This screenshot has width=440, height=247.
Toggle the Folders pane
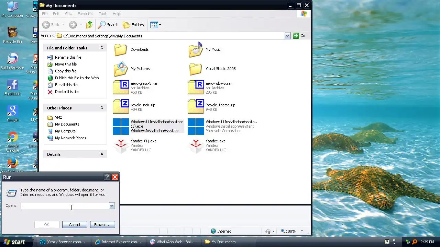[133, 25]
